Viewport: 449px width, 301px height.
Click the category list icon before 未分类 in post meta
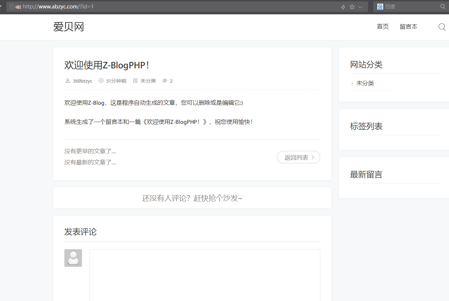135,81
